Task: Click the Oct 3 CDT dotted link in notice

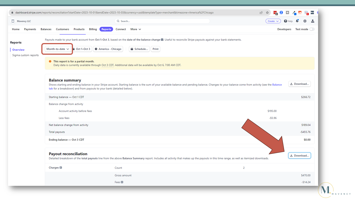Action: coord(108,65)
